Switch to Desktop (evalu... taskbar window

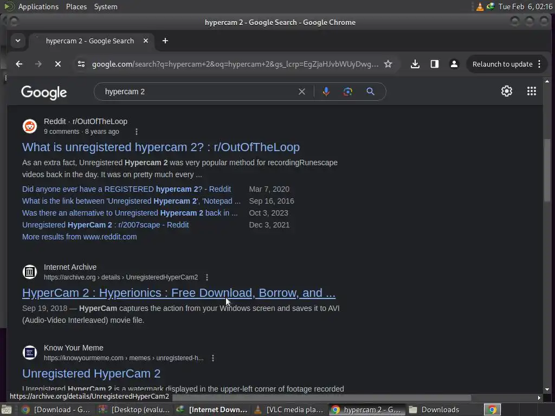[x=134, y=409]
